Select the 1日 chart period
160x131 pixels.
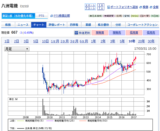[x=7, y=41]
